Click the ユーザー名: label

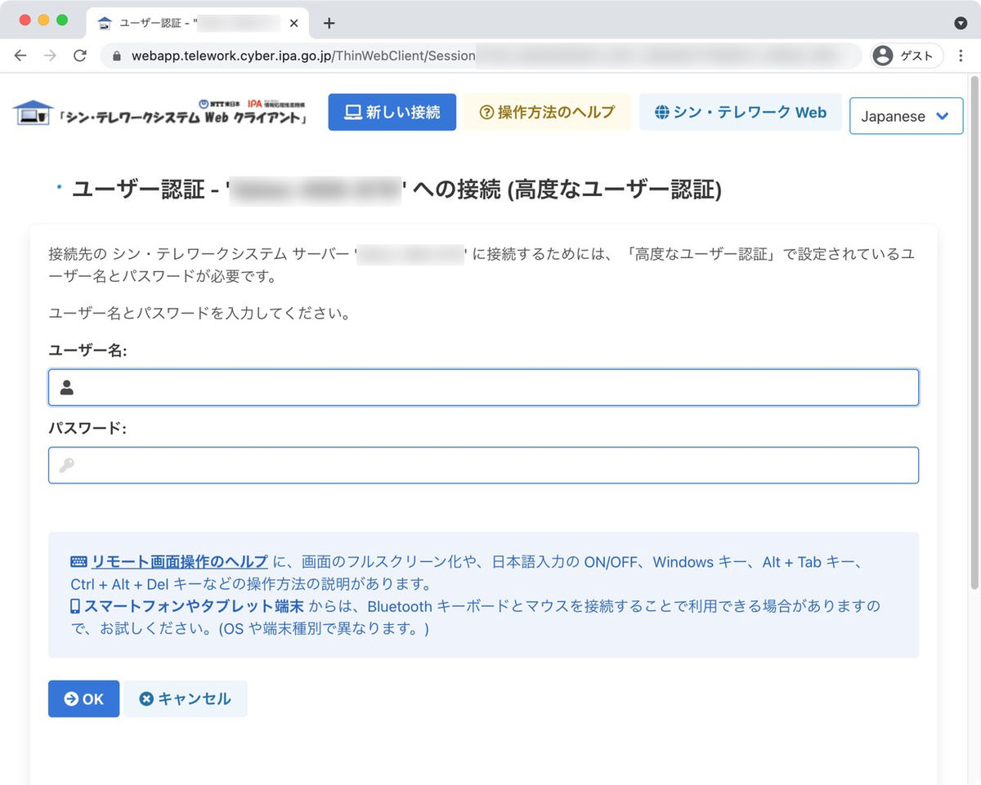[x=88, y=350]
